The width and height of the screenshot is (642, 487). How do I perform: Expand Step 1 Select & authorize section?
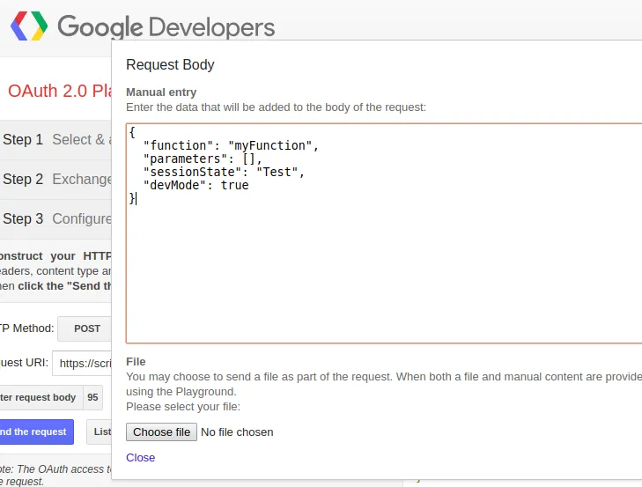pos(55,140)
